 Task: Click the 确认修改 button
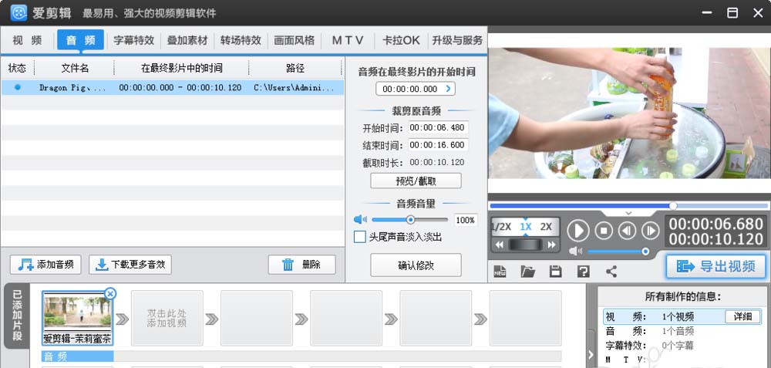click(416, 265)
